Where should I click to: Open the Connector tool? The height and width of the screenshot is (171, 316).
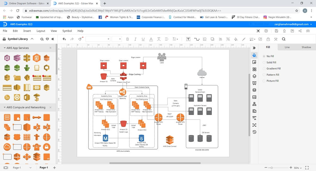(197, 39)
